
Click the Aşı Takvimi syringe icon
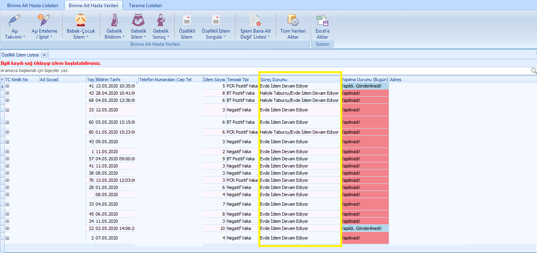click(x=15, y=20)
